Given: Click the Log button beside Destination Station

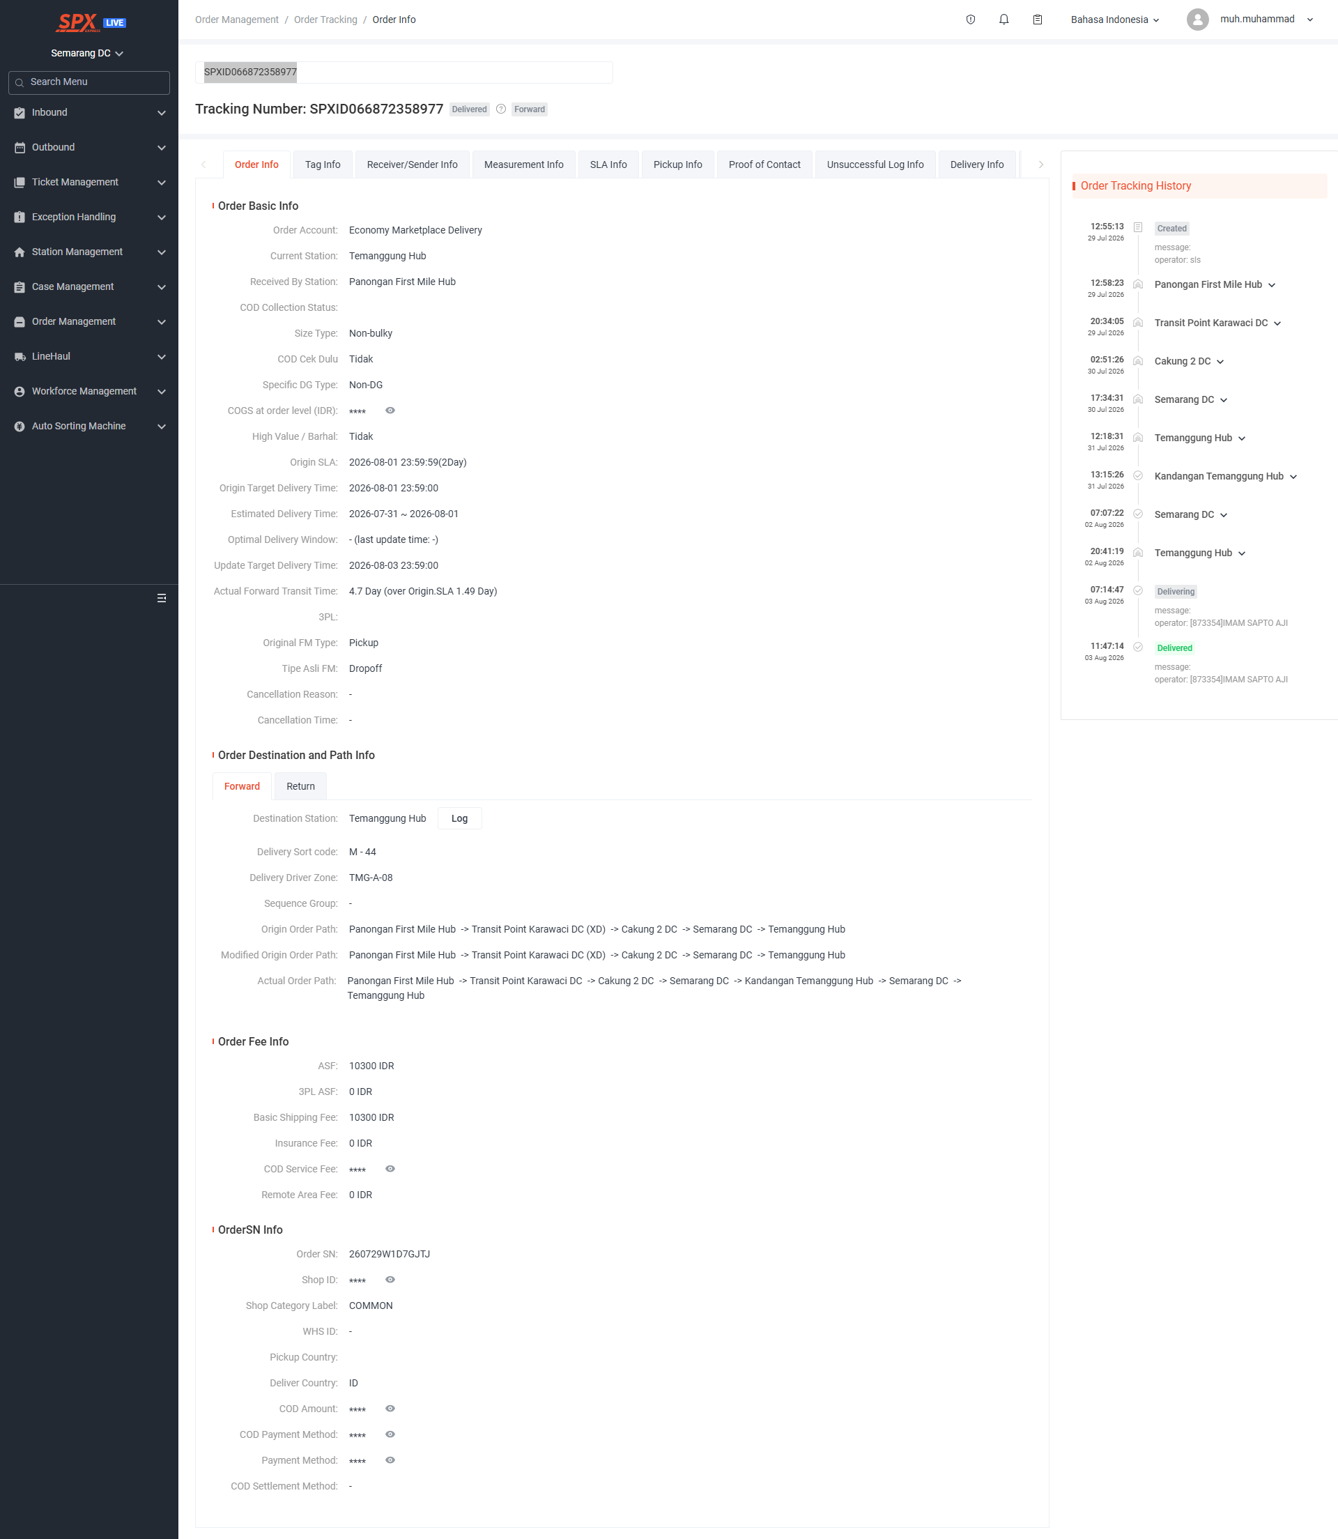Looking at the screenshot, I should tap(459, 818).
